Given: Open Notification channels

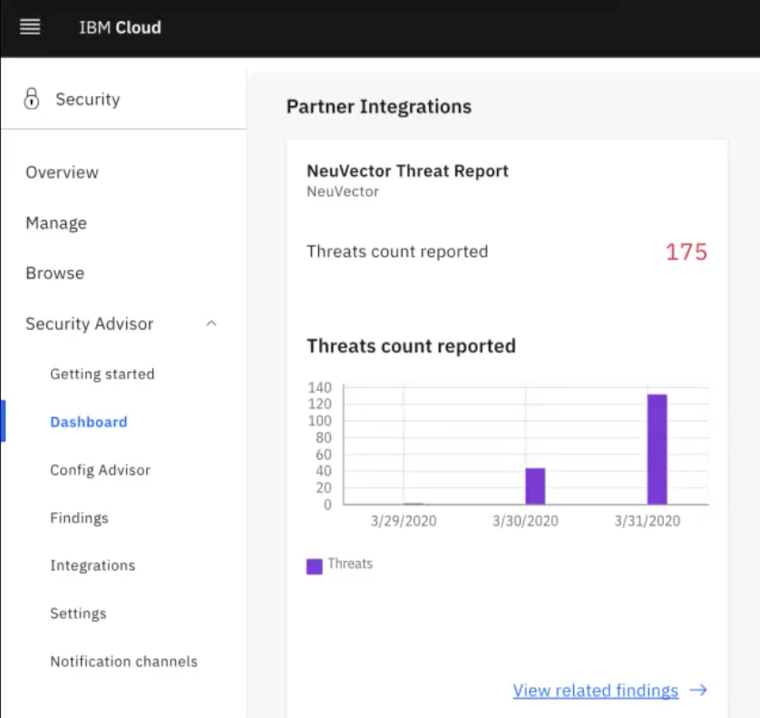Looking at the screenshot, I should click(x=123, y=661).
